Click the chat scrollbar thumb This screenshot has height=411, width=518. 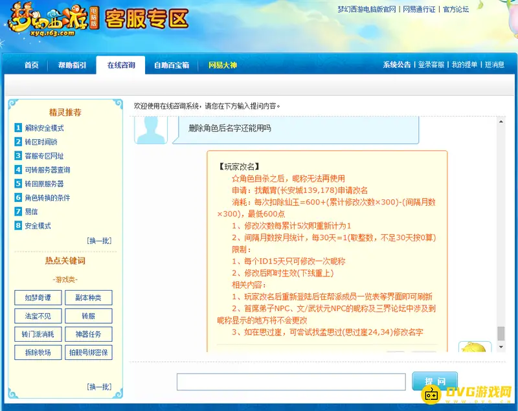pyautogui.click(x=501, y=333)
